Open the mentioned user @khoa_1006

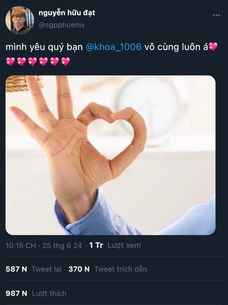(114, 47)
